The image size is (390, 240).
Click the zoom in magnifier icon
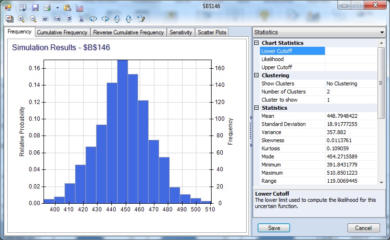pyautogui.click(x=21, y=19)
